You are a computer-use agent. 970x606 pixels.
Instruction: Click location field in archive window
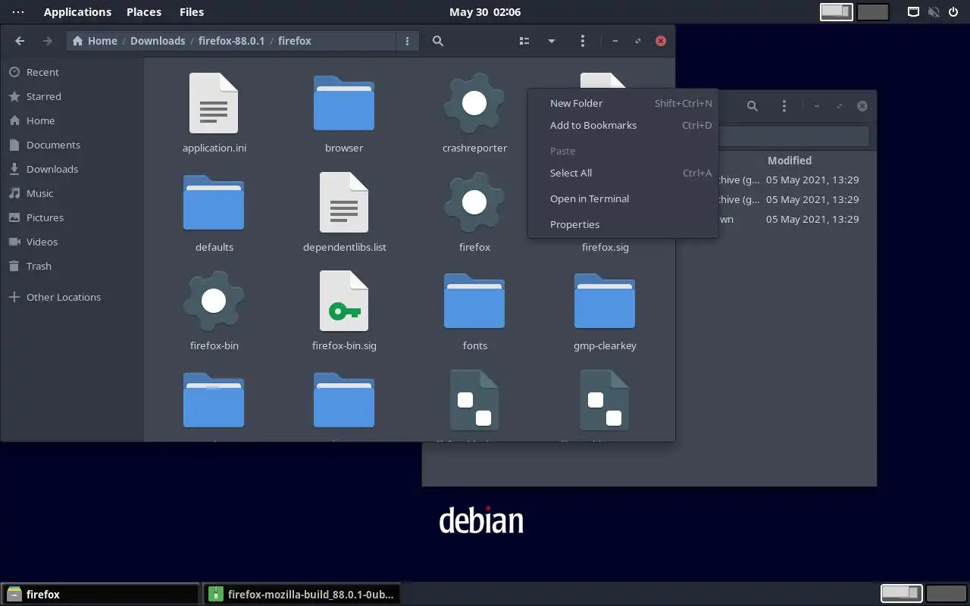[793, 136]
